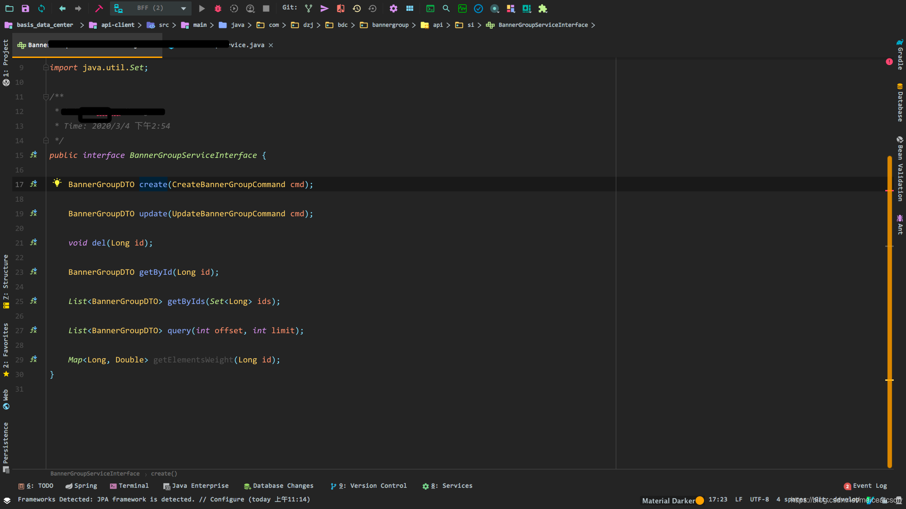Viewport: 906px width, 509px height.
Task: Toggle the Structure tool window
Action: (x=6, y=277)
